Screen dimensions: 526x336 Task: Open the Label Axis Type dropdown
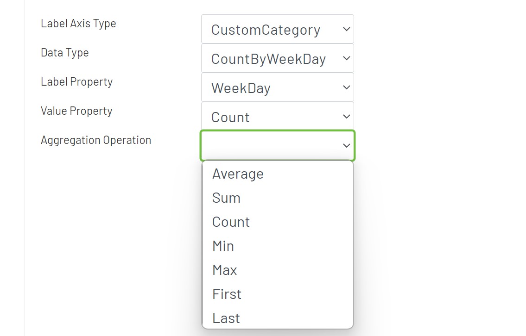[x=277, y=29]
